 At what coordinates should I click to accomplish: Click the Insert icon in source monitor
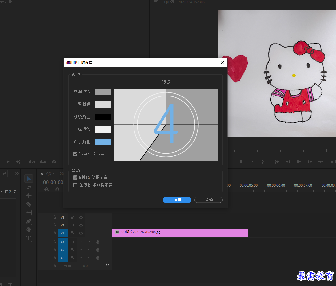pos(31,161)
